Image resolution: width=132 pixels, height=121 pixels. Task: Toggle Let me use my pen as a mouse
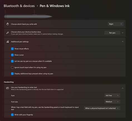click(x=12, y=61)
